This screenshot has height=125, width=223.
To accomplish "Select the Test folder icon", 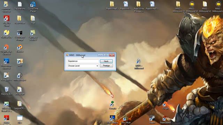I will click(x=33, y=20).
